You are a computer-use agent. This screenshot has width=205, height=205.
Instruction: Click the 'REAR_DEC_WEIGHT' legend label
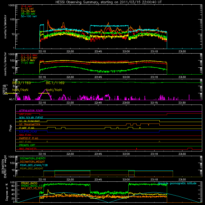click(x=32, y=169)
